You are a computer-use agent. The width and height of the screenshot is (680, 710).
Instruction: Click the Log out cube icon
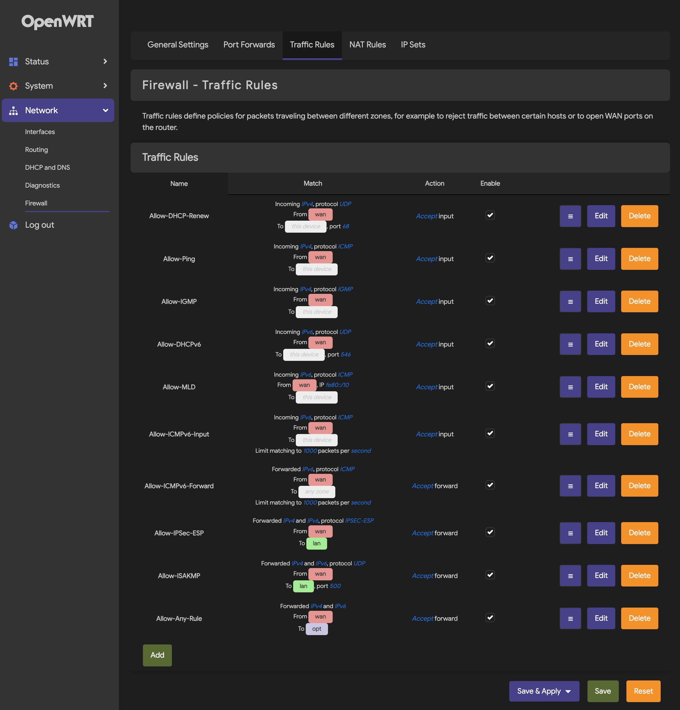tap(13, 225)
